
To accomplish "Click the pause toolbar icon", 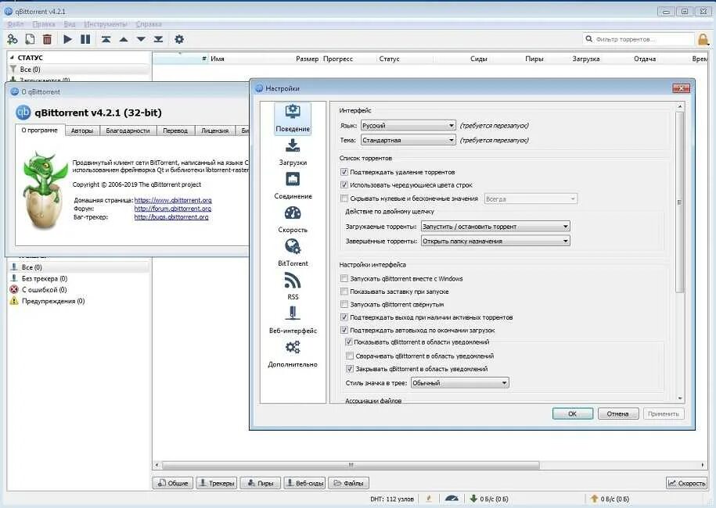I will 85,39.
